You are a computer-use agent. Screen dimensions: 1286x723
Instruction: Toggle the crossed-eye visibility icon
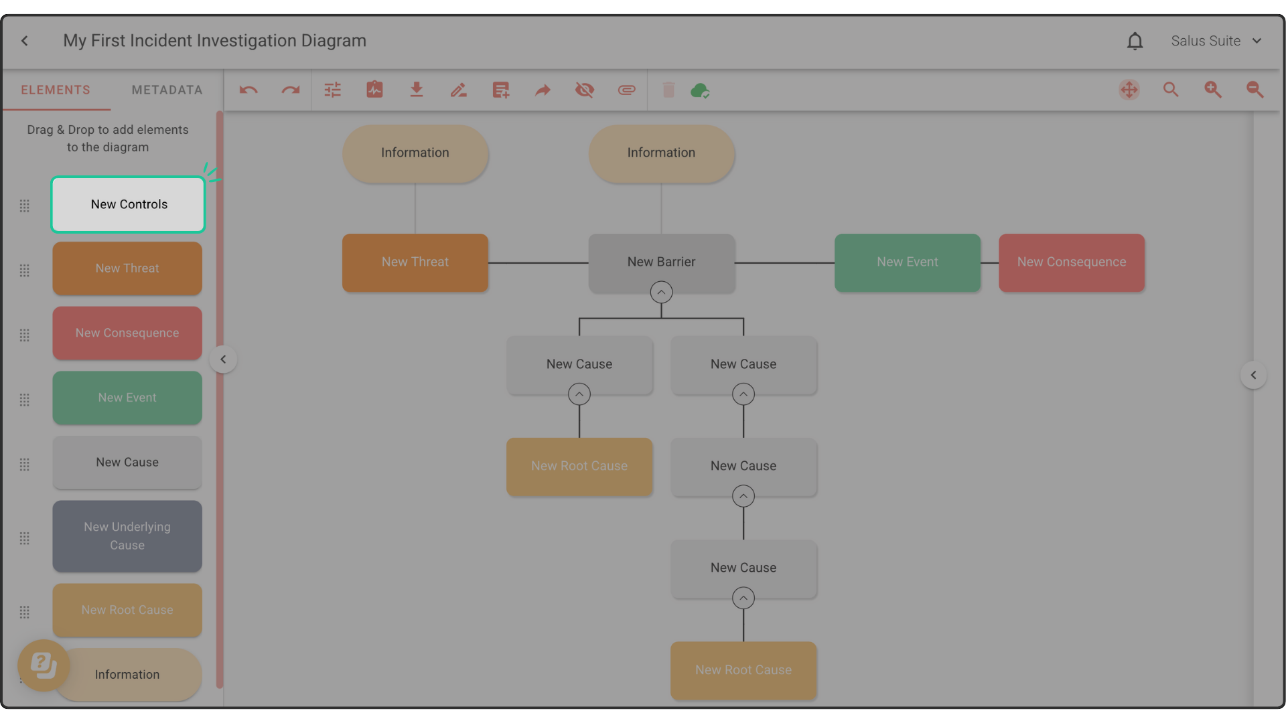585,90
